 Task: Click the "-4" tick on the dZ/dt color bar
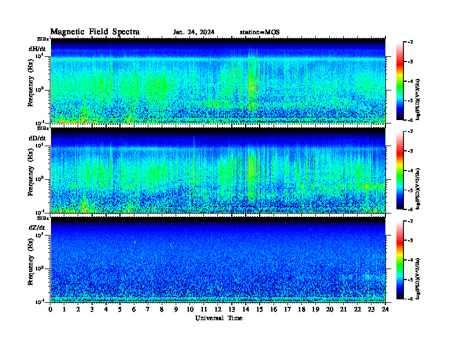click(x=410, y=260)
